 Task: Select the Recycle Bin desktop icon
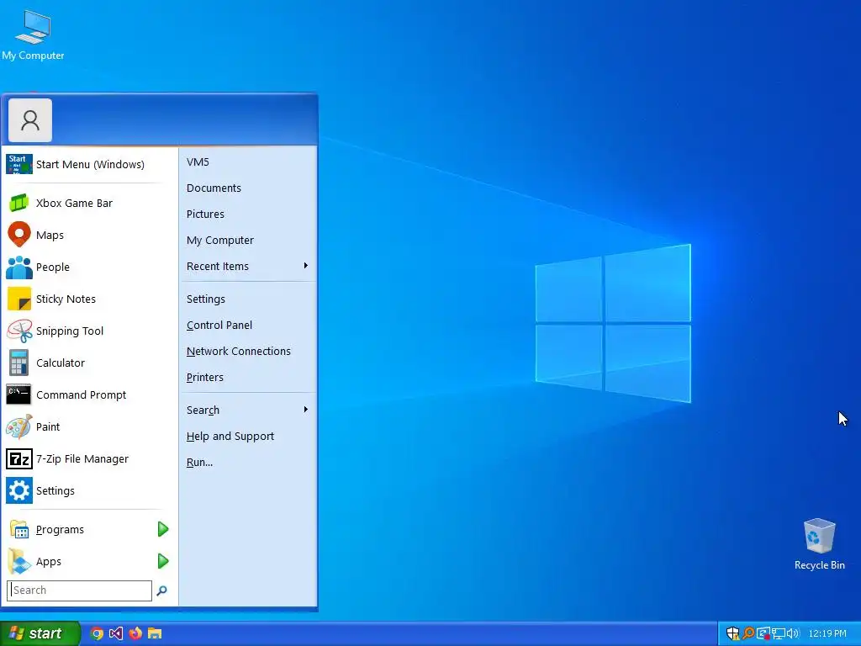(819, 544)
